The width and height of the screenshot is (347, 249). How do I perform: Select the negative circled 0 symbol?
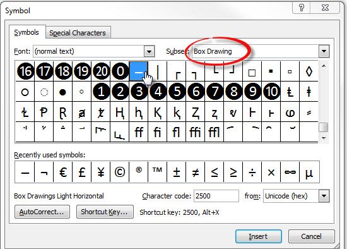pos(120,71)
